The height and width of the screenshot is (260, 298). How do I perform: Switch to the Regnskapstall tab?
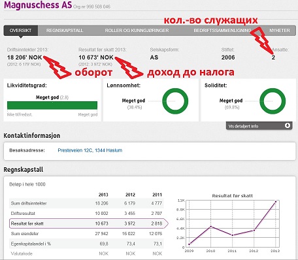point(65,31)
